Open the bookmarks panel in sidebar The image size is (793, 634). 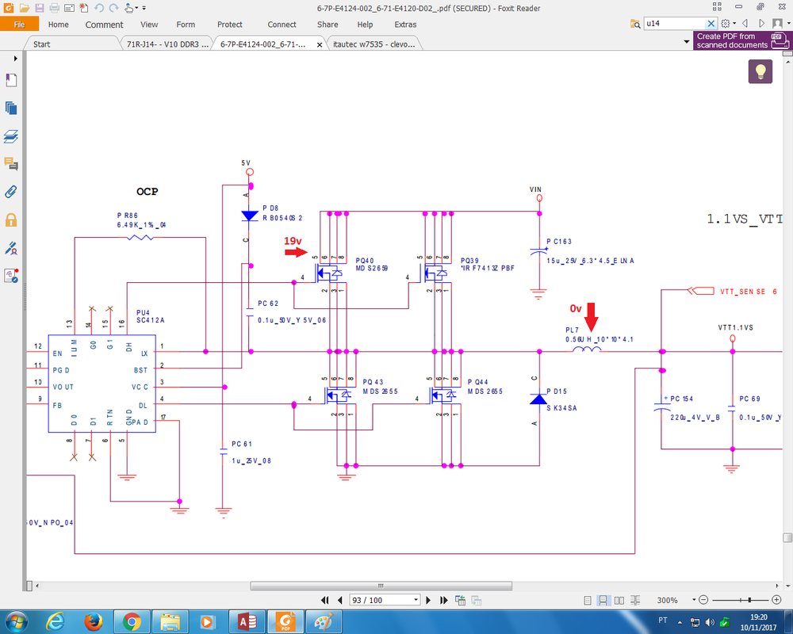(x=11, y=80)
